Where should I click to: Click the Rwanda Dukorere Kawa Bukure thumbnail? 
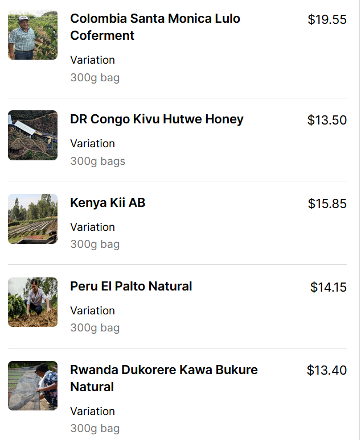tap(32, 386)
